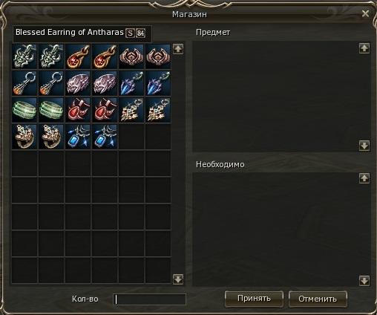Choose the first bronze winged ring icon

point(131,56)
